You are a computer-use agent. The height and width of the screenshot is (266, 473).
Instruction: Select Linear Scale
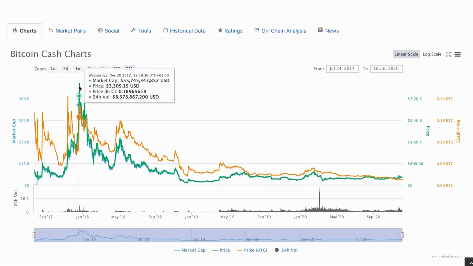pos(406,54)
